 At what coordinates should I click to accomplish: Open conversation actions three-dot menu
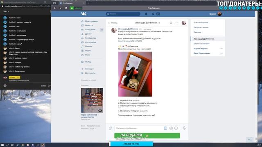[x=177, y=23]
